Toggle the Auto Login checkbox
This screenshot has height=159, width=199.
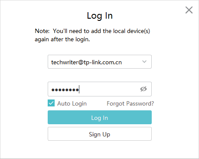click(x=51, y=103)
